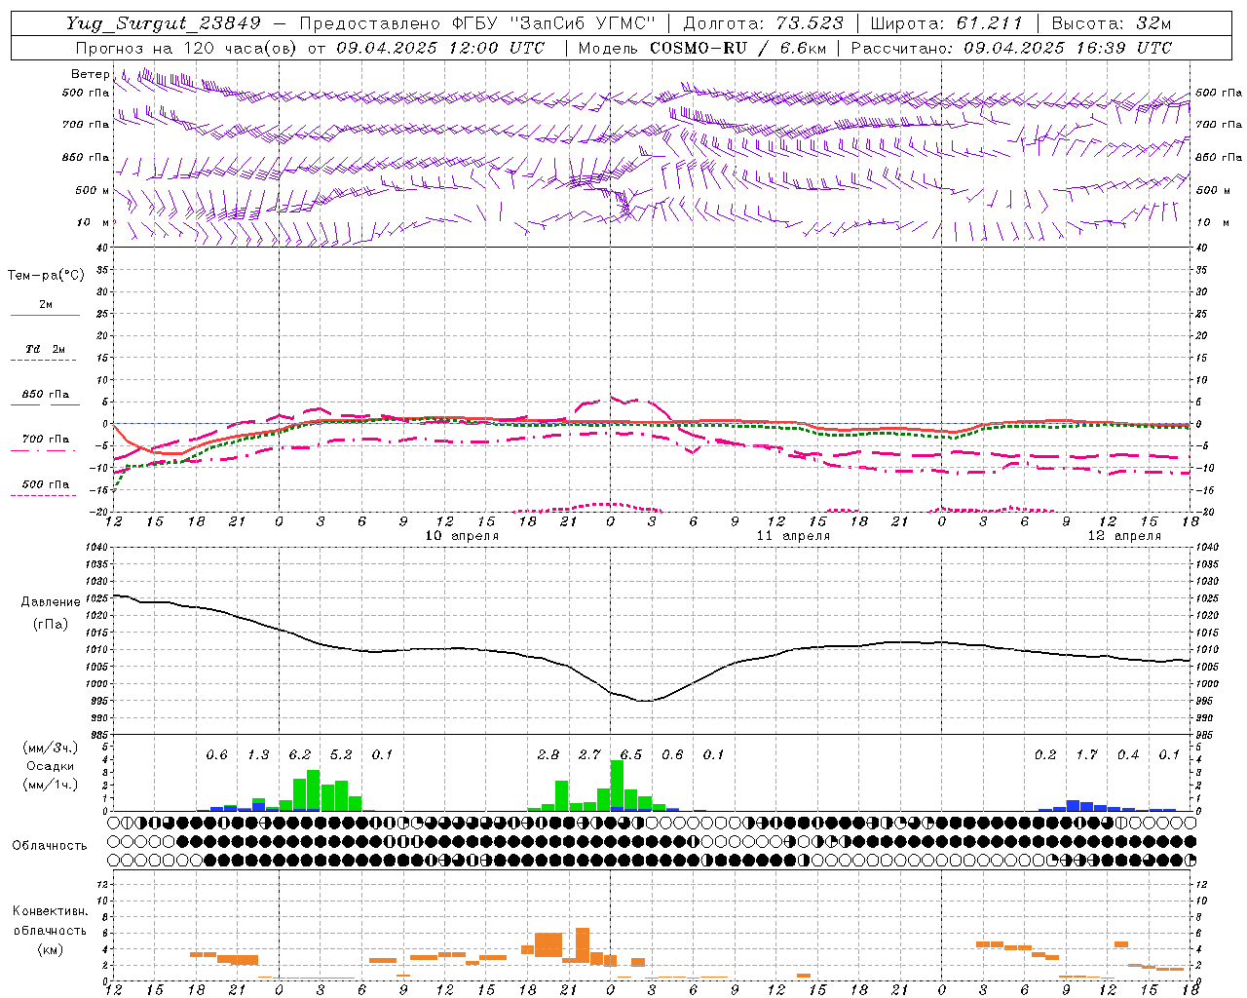Click the (км) units label
Image resolution: width=1247 pixels, height=998 pixels.
(50, 949)
